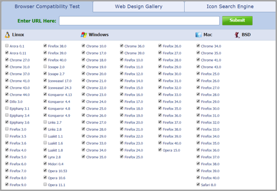Enable the Luakit 1.1 checkbox
Image resolution: width=277 pixels, height=191 pixels.
[x=45, y=136]
